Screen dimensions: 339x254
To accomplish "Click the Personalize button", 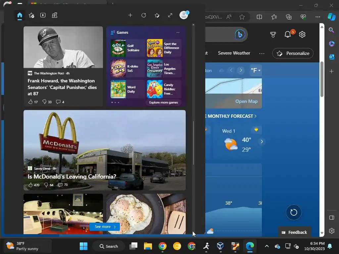I will click(293, 53).
